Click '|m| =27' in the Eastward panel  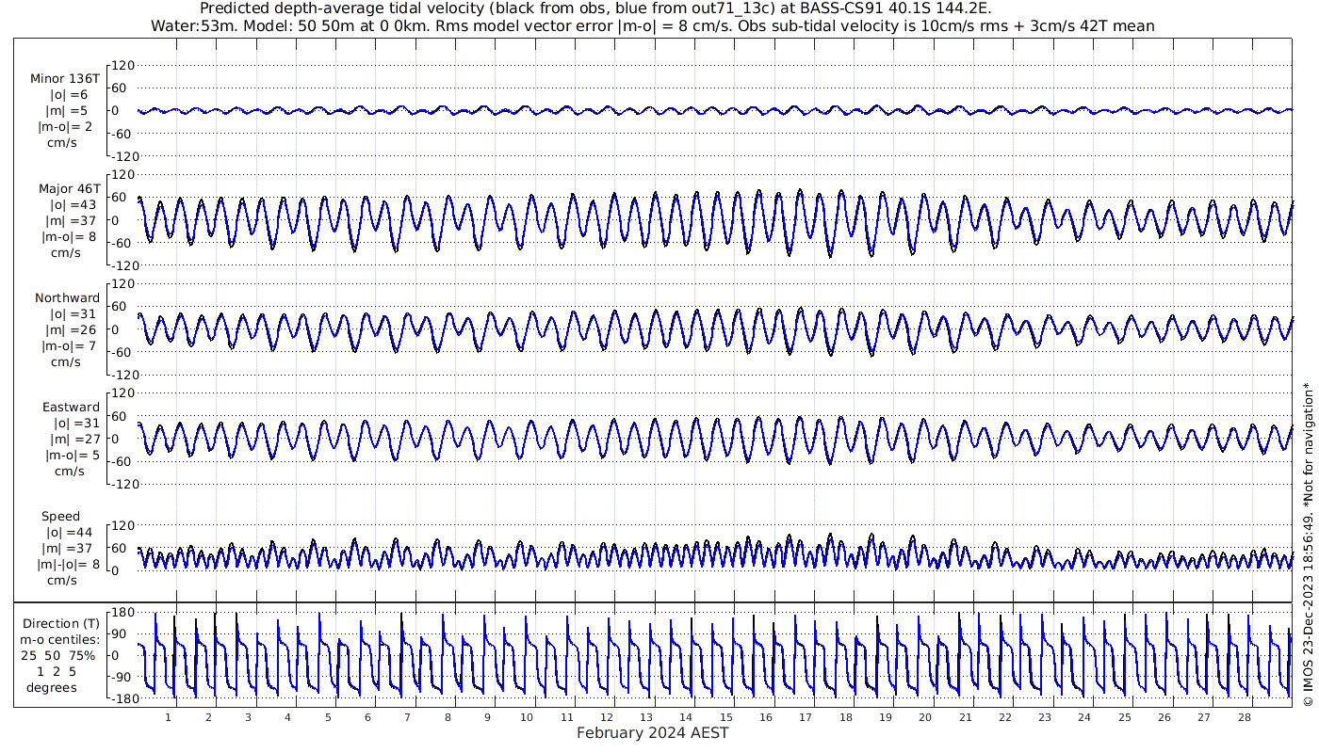click(x=74, y=439)
